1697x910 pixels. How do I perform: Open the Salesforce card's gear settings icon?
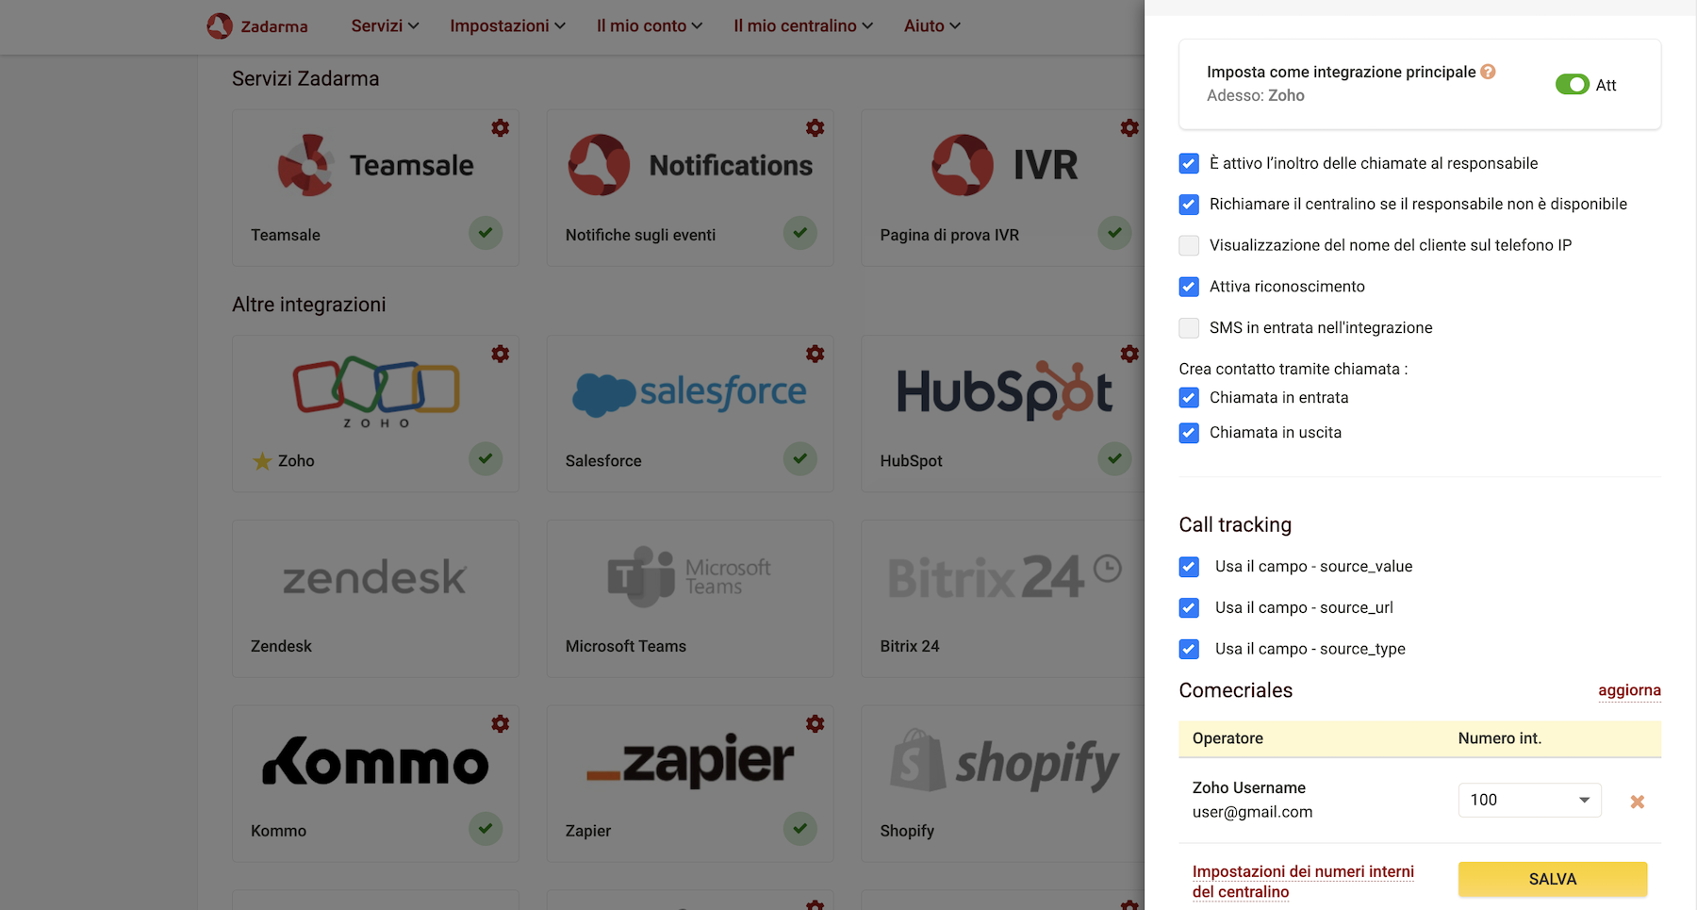pyautogui.click(x=816, y=354)
